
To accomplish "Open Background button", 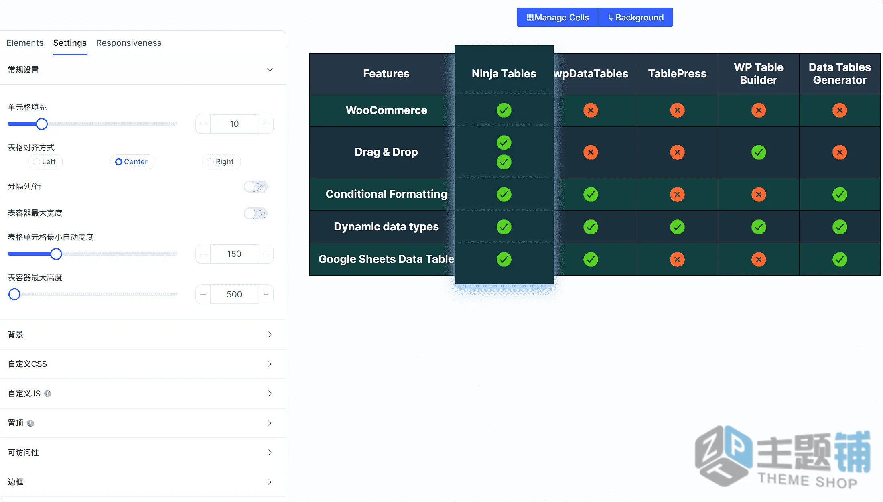I will point(635,17).
